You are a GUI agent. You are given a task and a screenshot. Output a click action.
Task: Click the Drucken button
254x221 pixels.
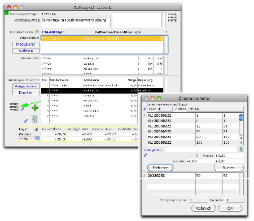26,92
